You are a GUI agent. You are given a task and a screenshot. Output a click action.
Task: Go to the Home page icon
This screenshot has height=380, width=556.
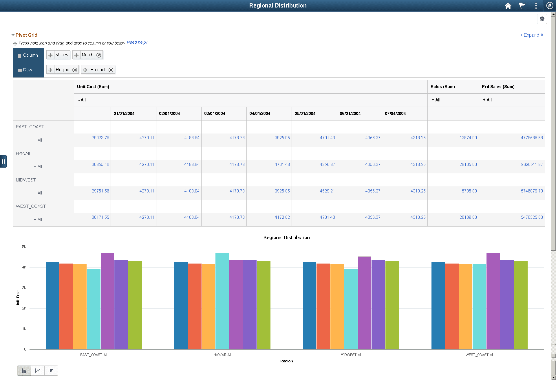pyautogui.click(x=508, y=6)
